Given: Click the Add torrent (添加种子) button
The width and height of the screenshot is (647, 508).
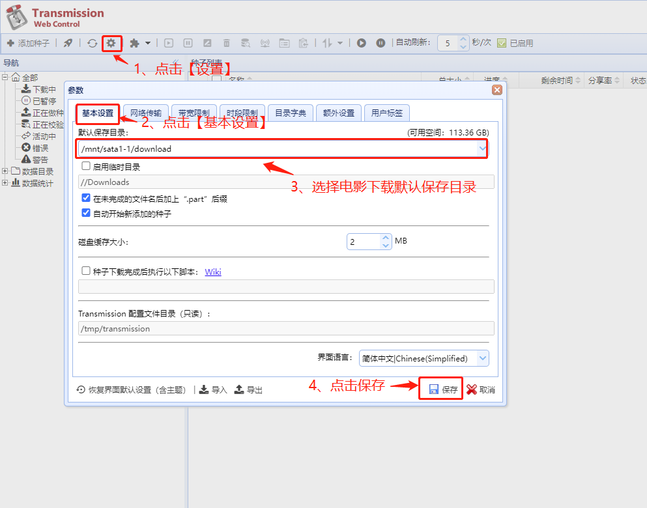Looking at the screenshot, I should point(28,43).
